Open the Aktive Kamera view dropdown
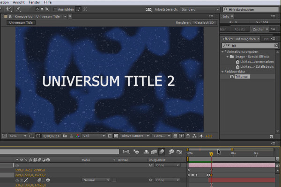 (x=135, y=136)
